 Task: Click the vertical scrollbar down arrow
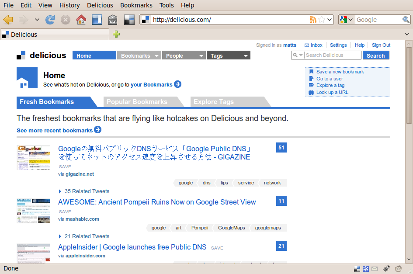[x=409, y=260]
